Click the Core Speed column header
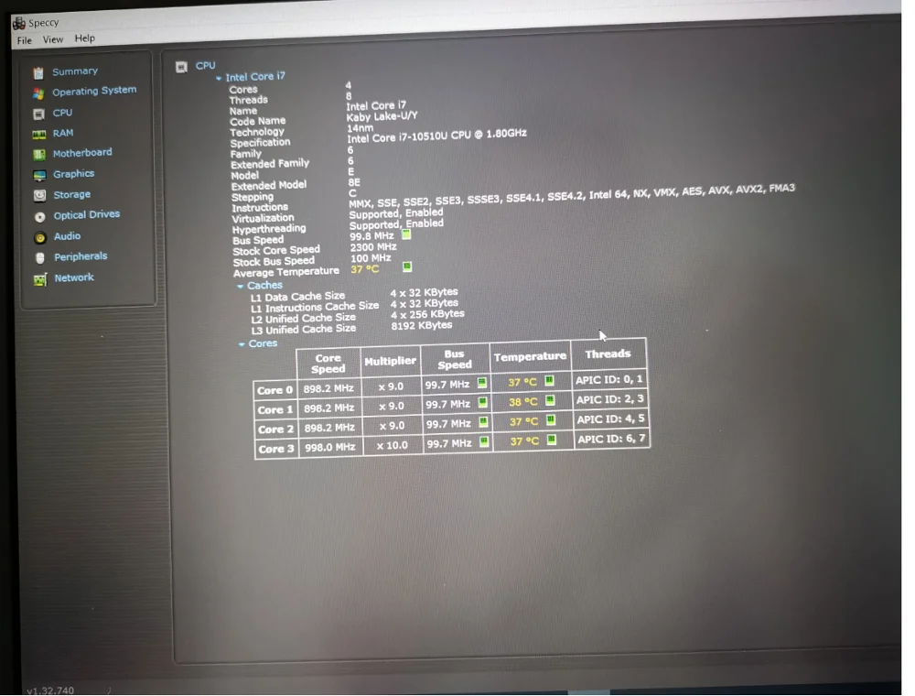This screenshot has height=696, width=915. [x=328, y=364]
